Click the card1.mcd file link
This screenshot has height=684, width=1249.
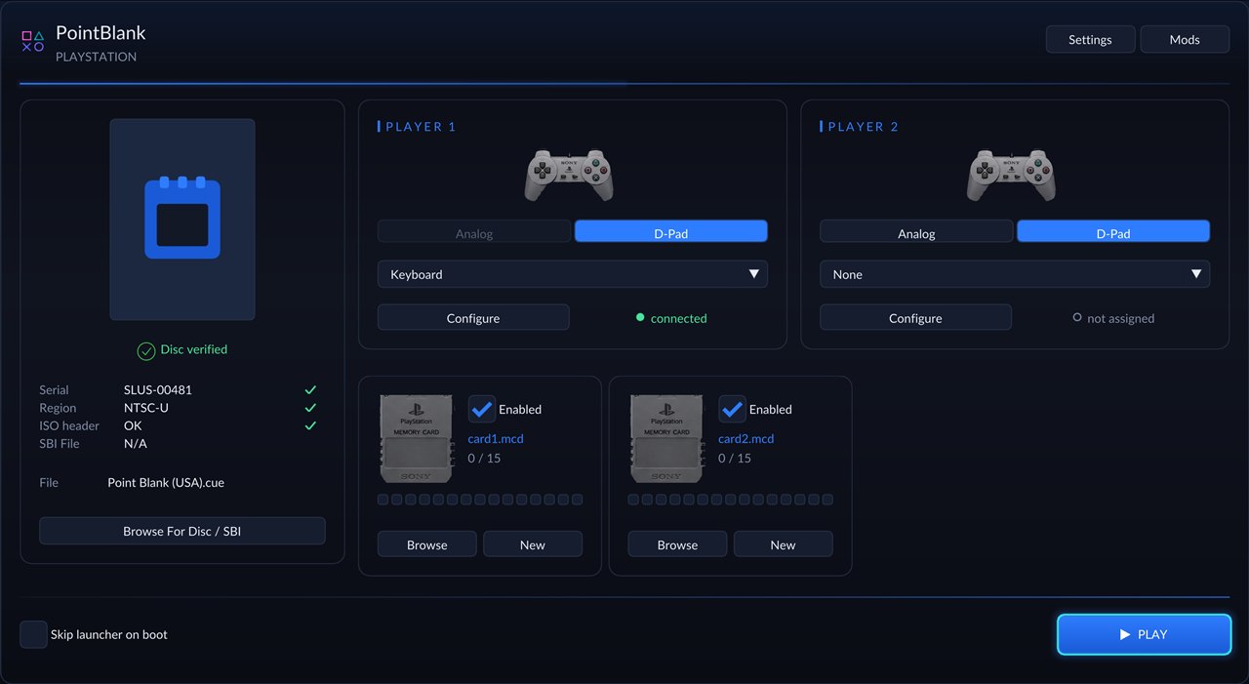[496, 439]
